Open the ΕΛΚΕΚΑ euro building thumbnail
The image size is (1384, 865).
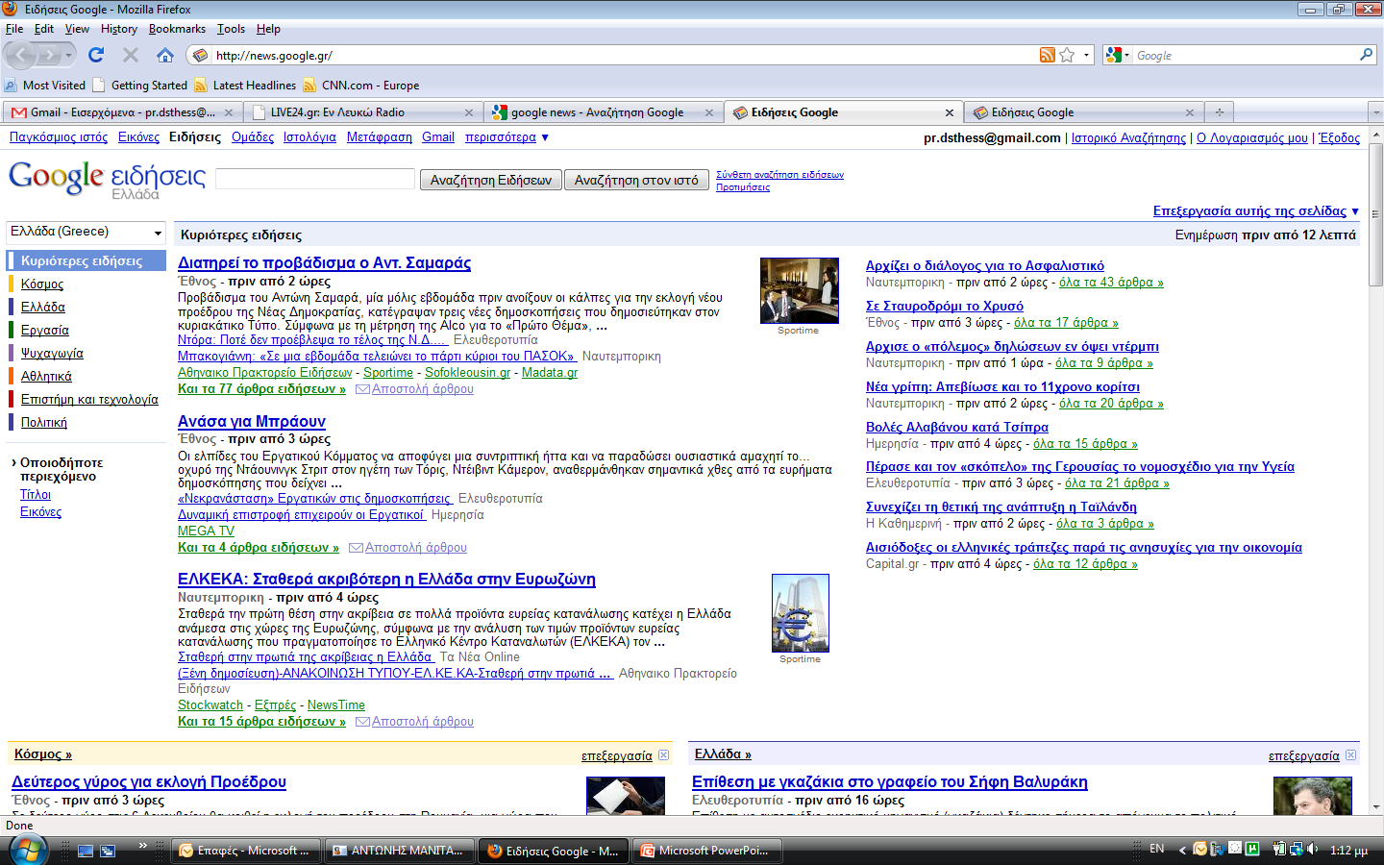pyautogui.click(x=800, y=613)
